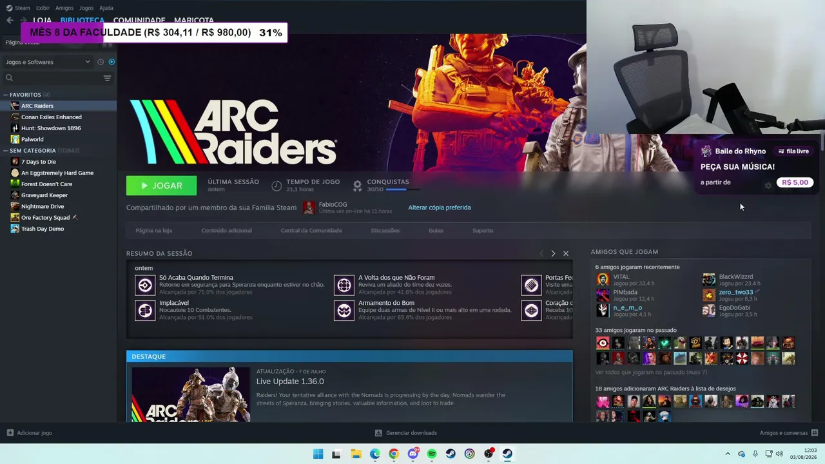Open File Explorer from the taskbar
The height and width of the screenshot is (464, 825).
[356, 454]
